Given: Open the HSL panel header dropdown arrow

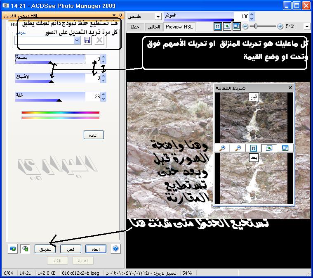Looking at the screenshot, I should [114, 15].
